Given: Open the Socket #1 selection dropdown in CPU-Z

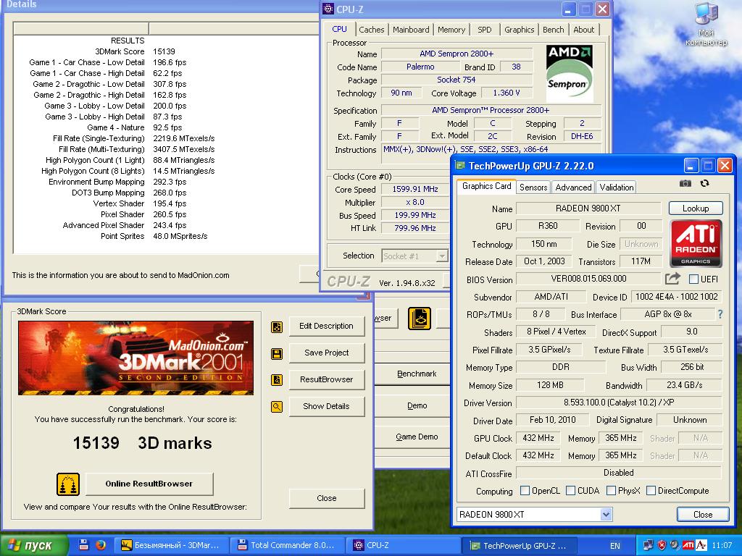Looking at the screenshot, I should tap(442, 256).
